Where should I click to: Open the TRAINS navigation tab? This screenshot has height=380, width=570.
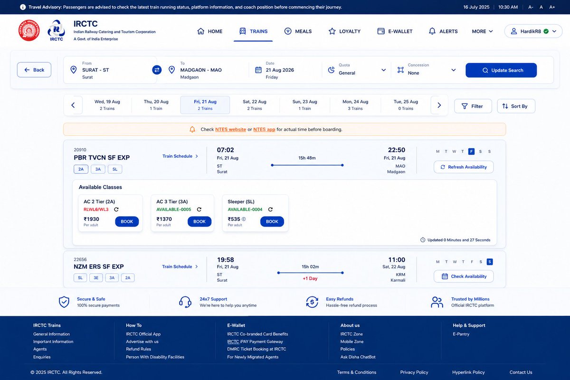(x=253, y=31)
